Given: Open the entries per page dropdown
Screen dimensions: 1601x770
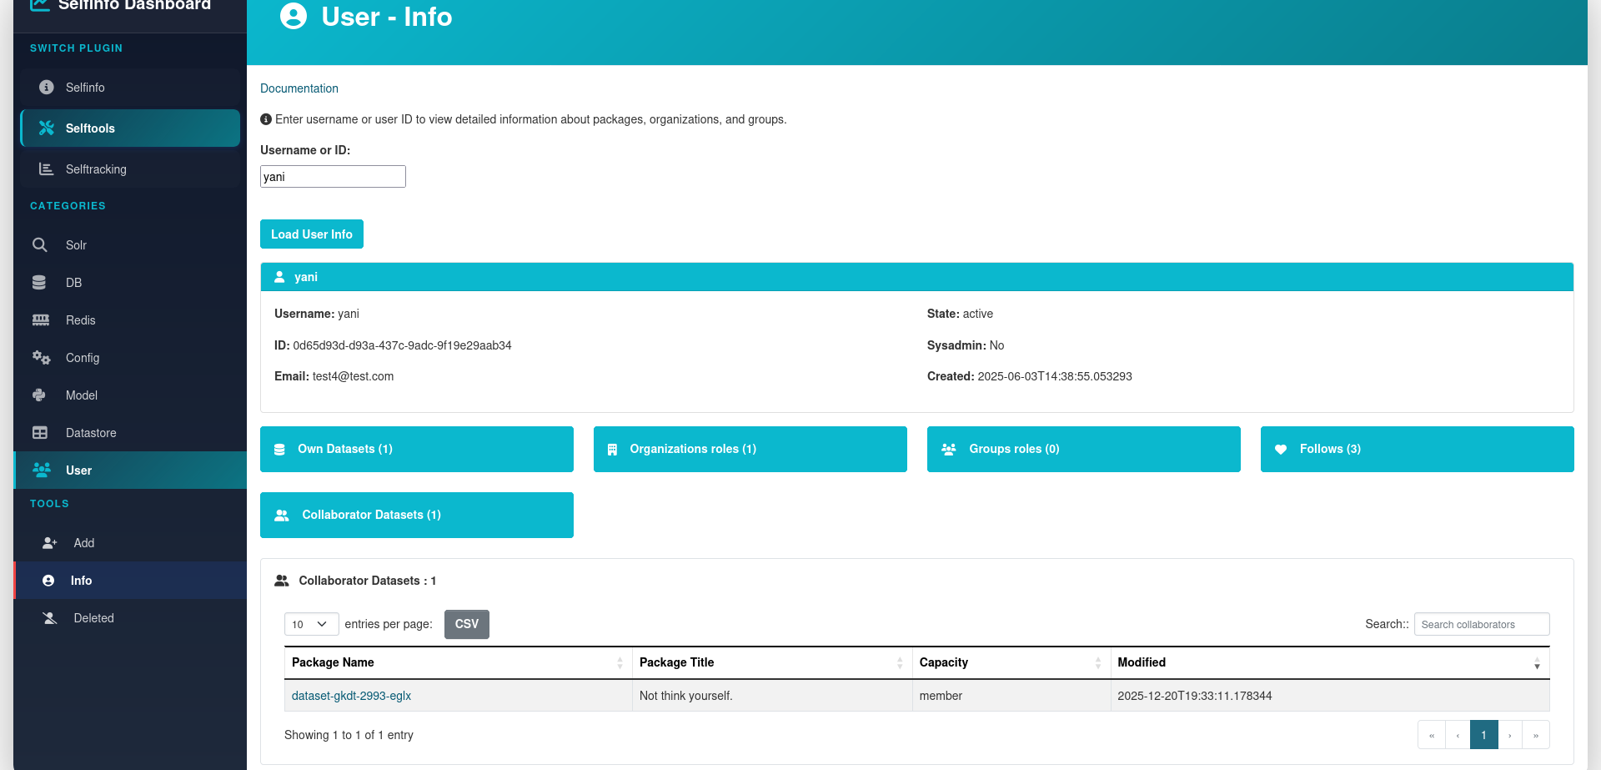Looking at the screenshot, I should 311,624.
